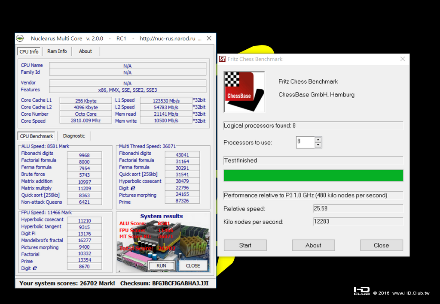This screenshot has height=304, width=440.
Task: Click FPU Digit e value 8670
Action: tap(84, 267)
